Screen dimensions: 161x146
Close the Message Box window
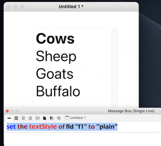[x=7, y=111]
